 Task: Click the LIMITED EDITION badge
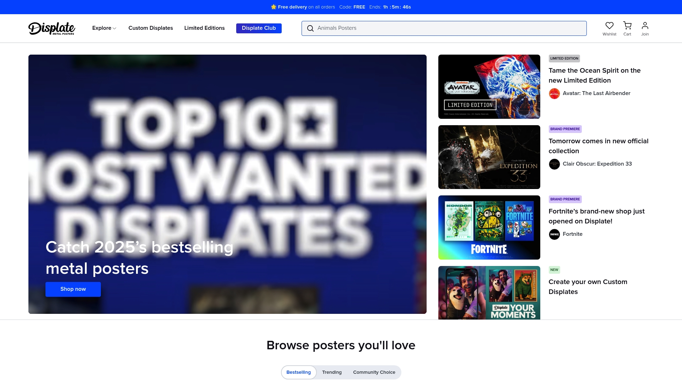pos(564,59)
